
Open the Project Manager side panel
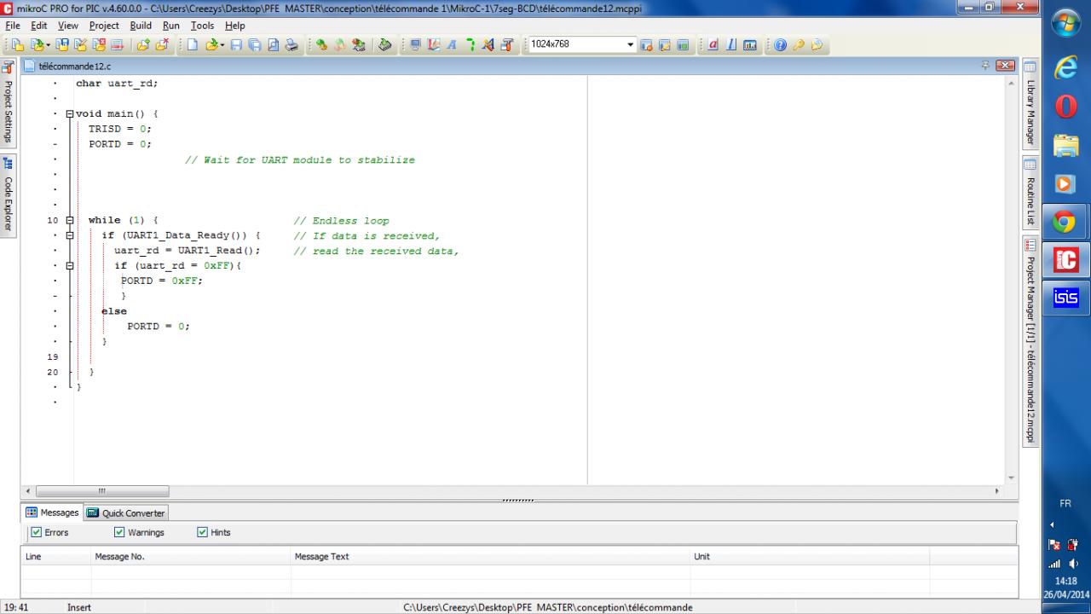(1030, 341)
